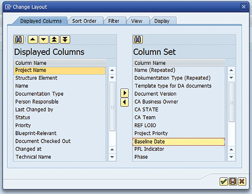Move selected column to the bottom
Image resolution: width=252 pixels, height=194 pixels.
(65, 39)
